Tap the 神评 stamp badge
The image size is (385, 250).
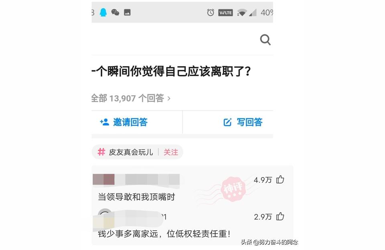[233, 189]
